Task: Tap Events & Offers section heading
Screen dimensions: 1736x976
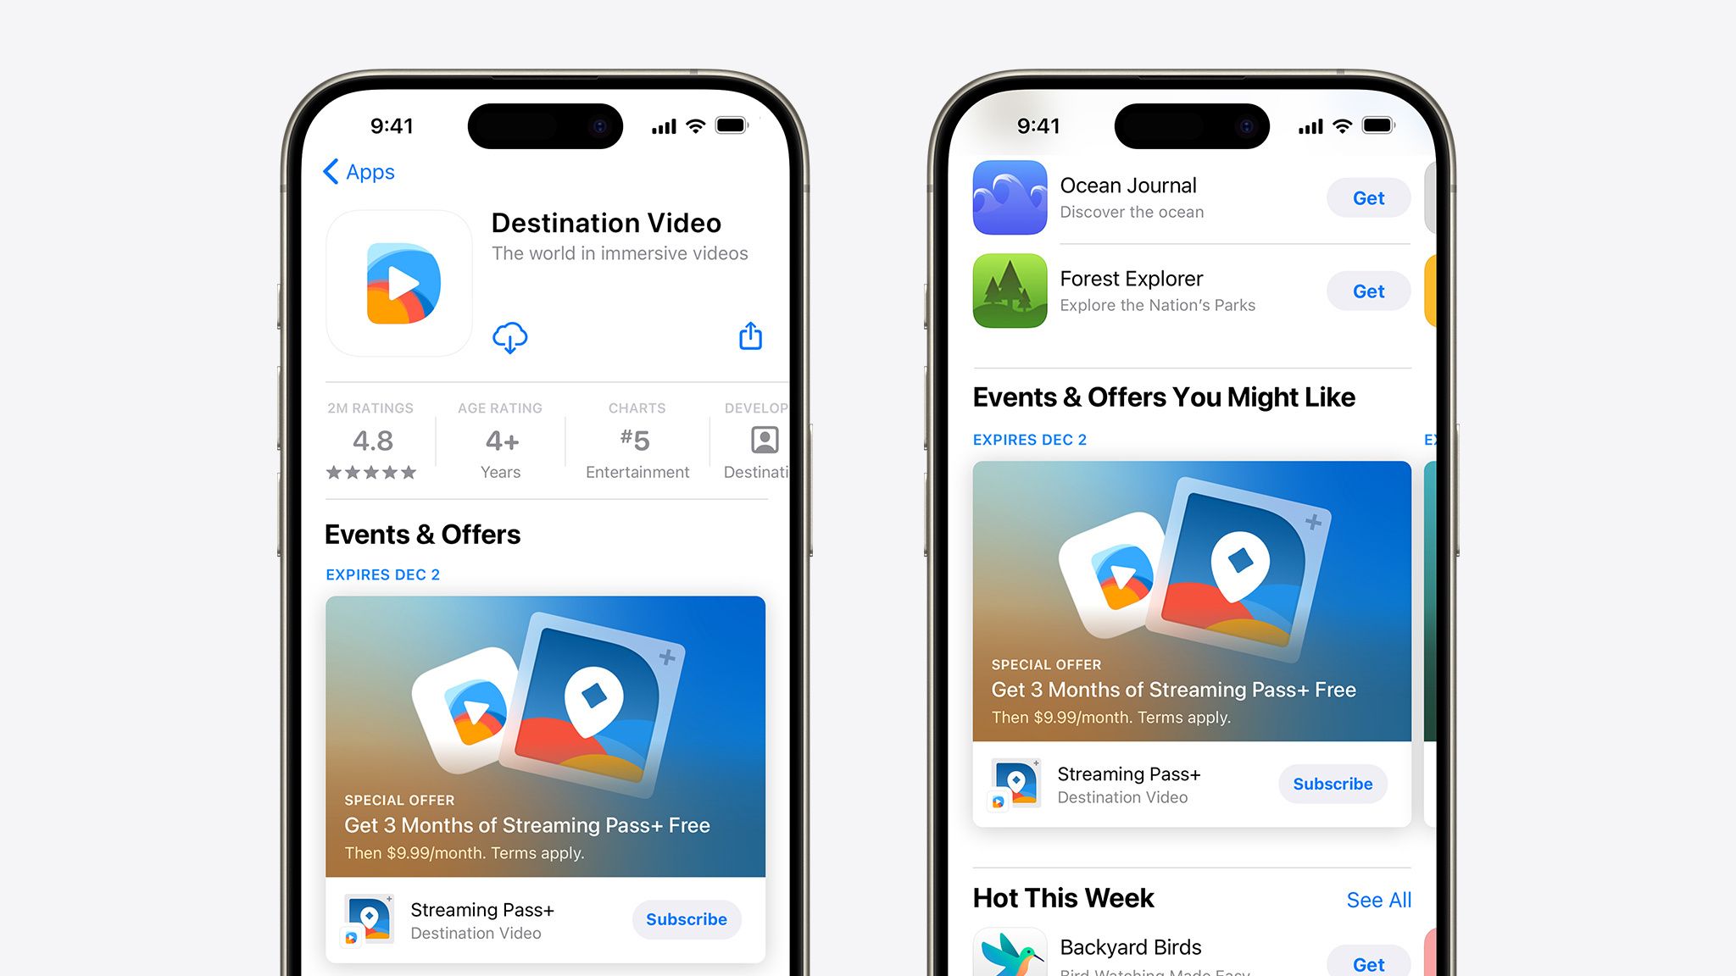Action: 441,533
